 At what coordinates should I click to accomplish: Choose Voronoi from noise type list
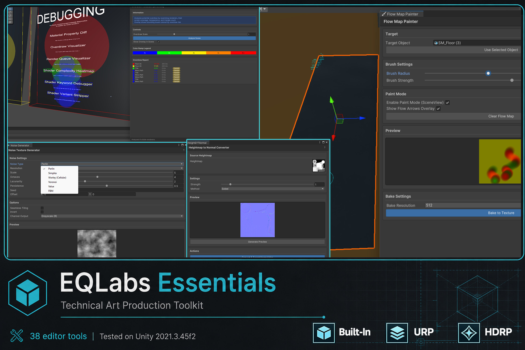[59, 182]
